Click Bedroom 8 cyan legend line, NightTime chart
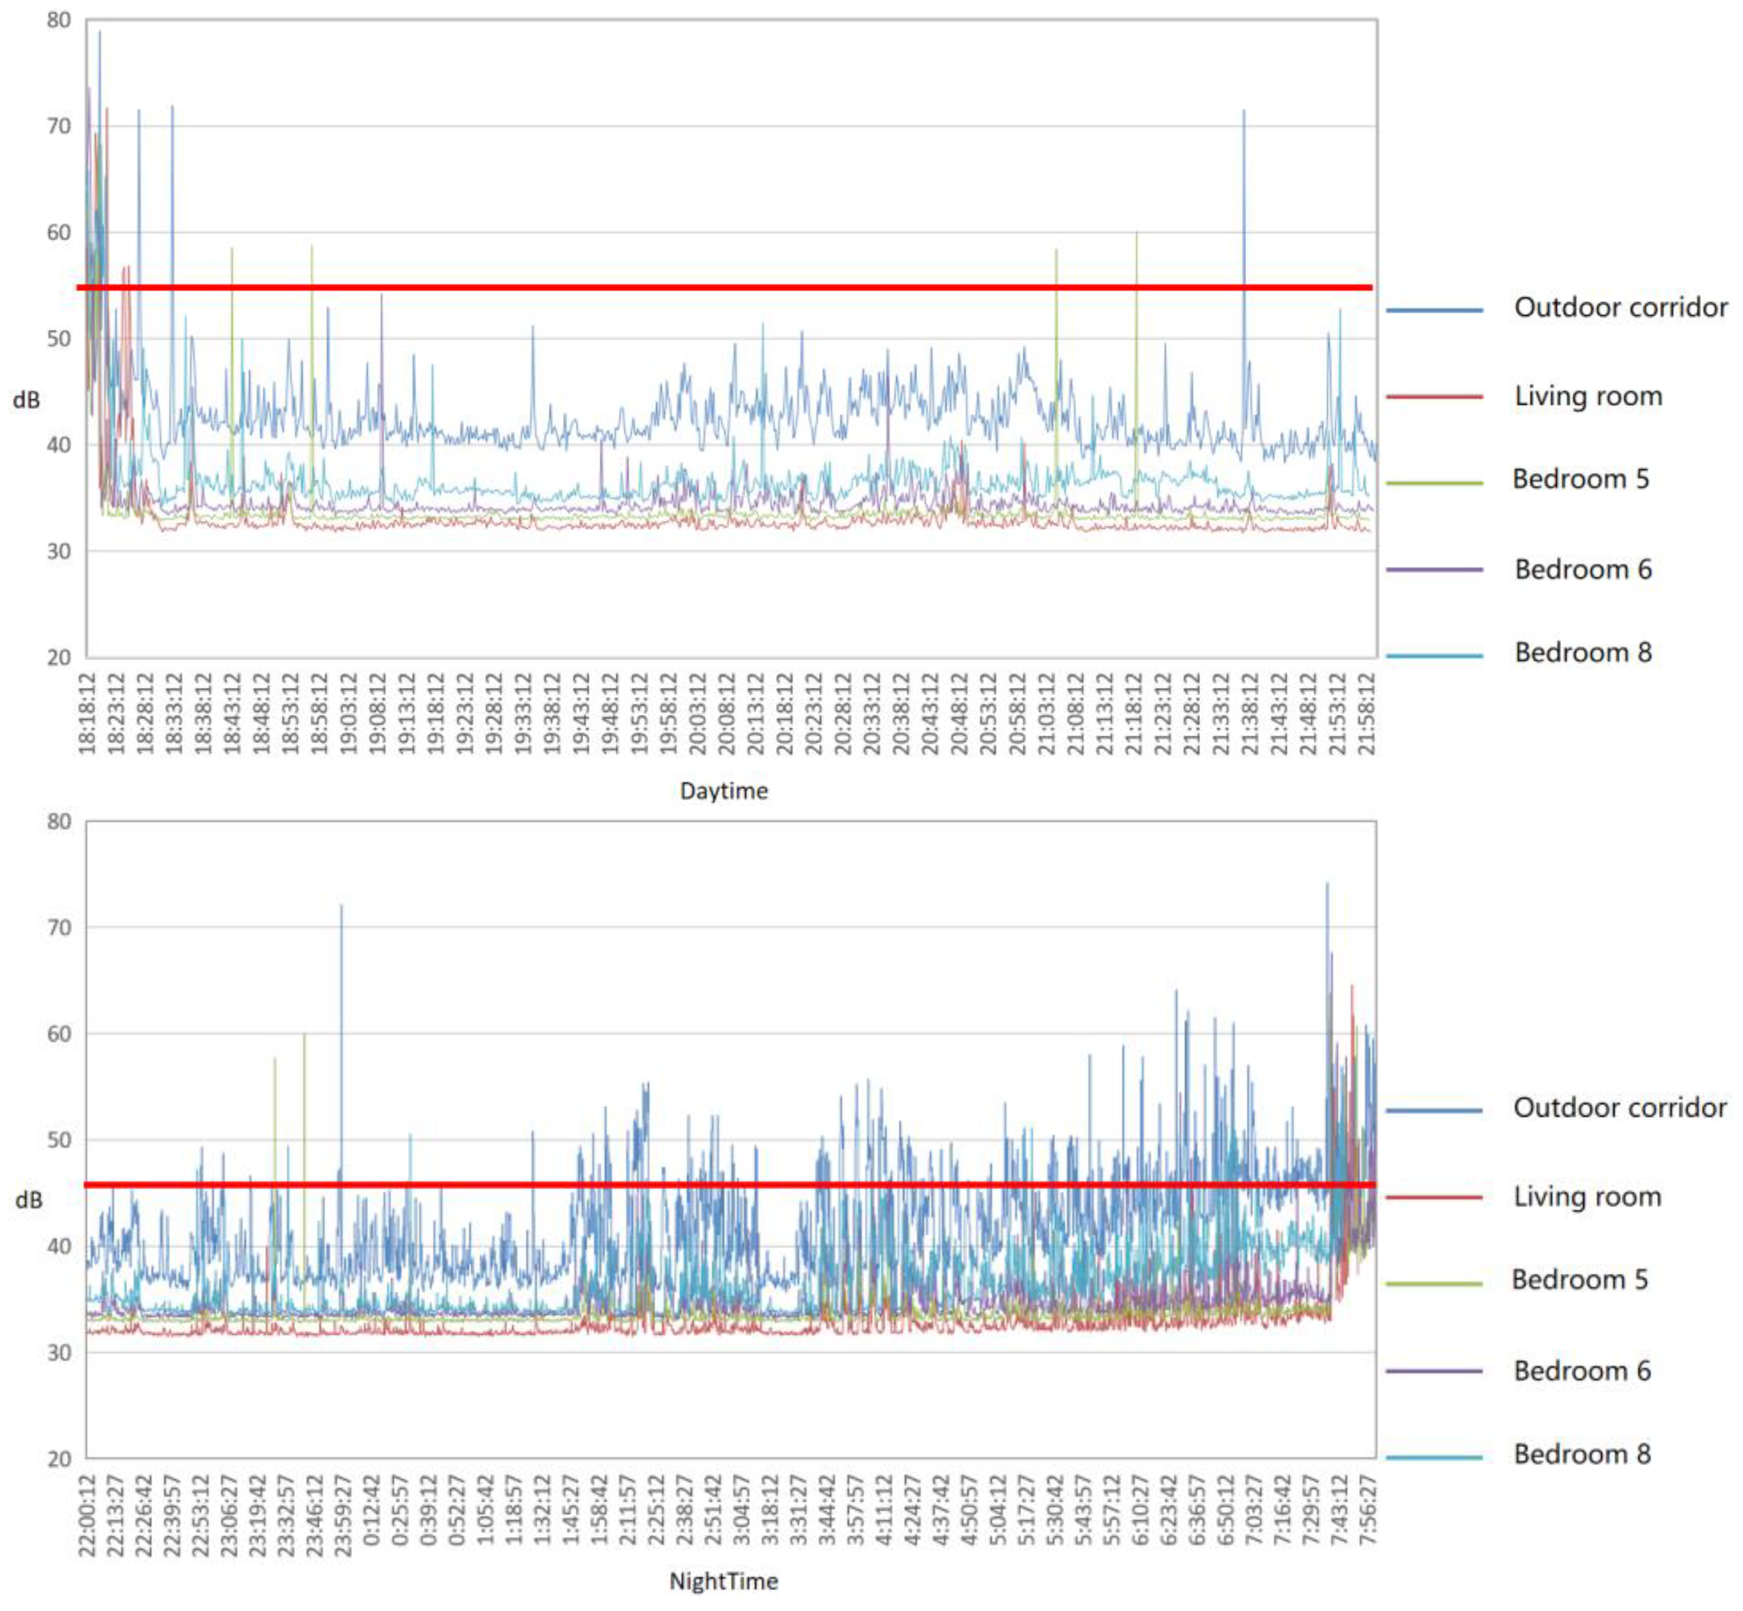This screenshot has height=1611, width=1743. click(1434, 1457)
